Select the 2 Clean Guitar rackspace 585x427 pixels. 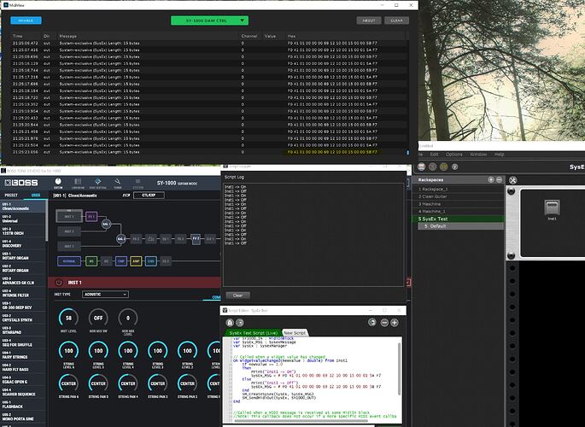point(459,196)
